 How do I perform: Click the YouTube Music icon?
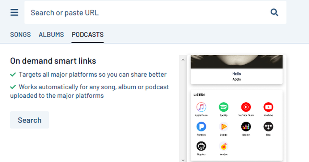pyautogui.click(x=246, y=107)
